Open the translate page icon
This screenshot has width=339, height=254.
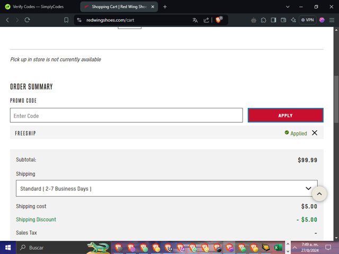pyautogui.click(x=195, y=20)
